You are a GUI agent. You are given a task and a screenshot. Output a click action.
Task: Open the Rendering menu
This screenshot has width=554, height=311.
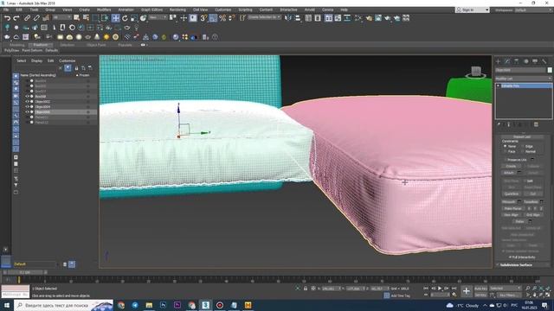point(177,10)
